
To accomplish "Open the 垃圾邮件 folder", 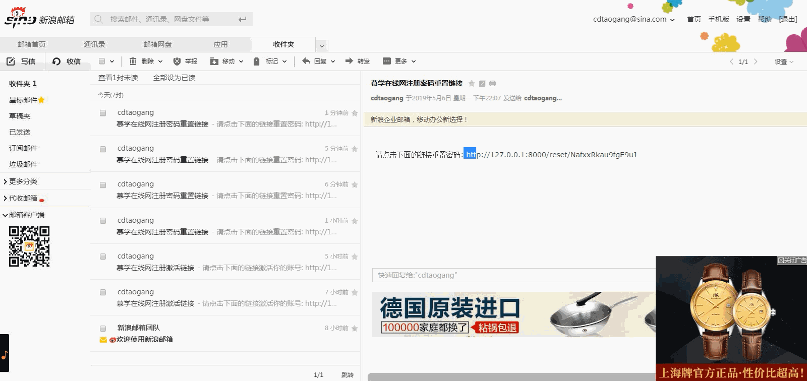I will 23,164.
